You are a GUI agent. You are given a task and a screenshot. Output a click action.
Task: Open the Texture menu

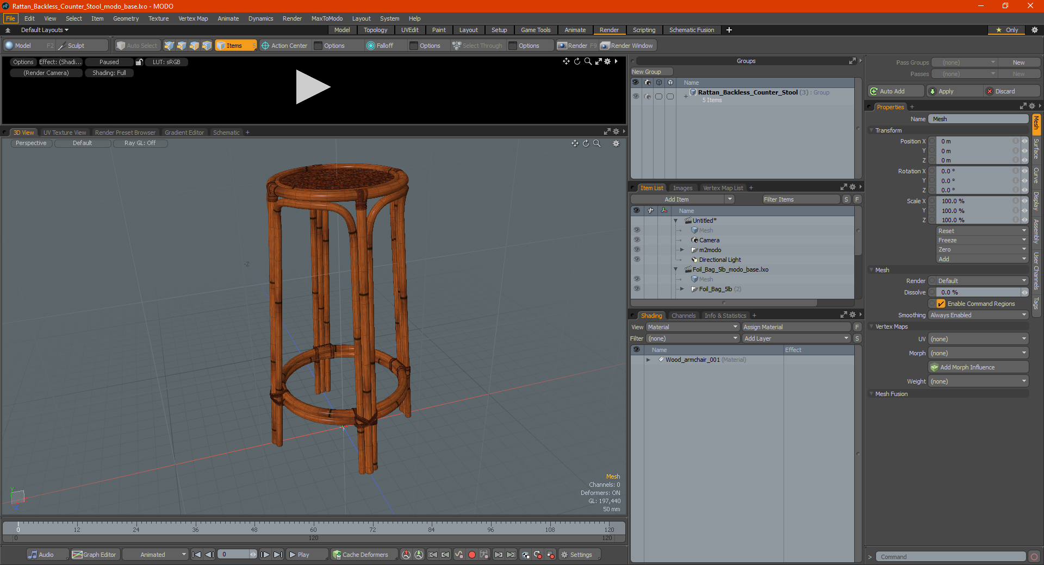pyautogui.click(x=158, y=18)
